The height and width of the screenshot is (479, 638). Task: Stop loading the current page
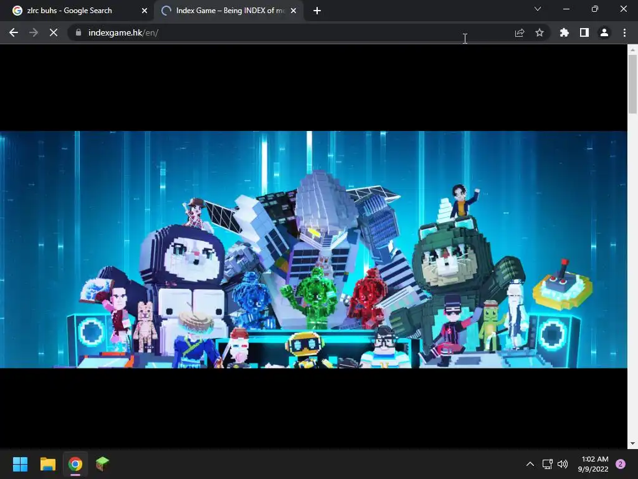pyautogui.click(x=54, y=32)
